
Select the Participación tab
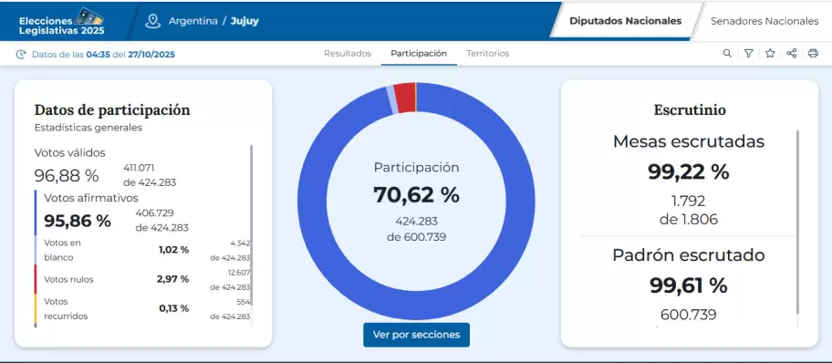point(419,54)
